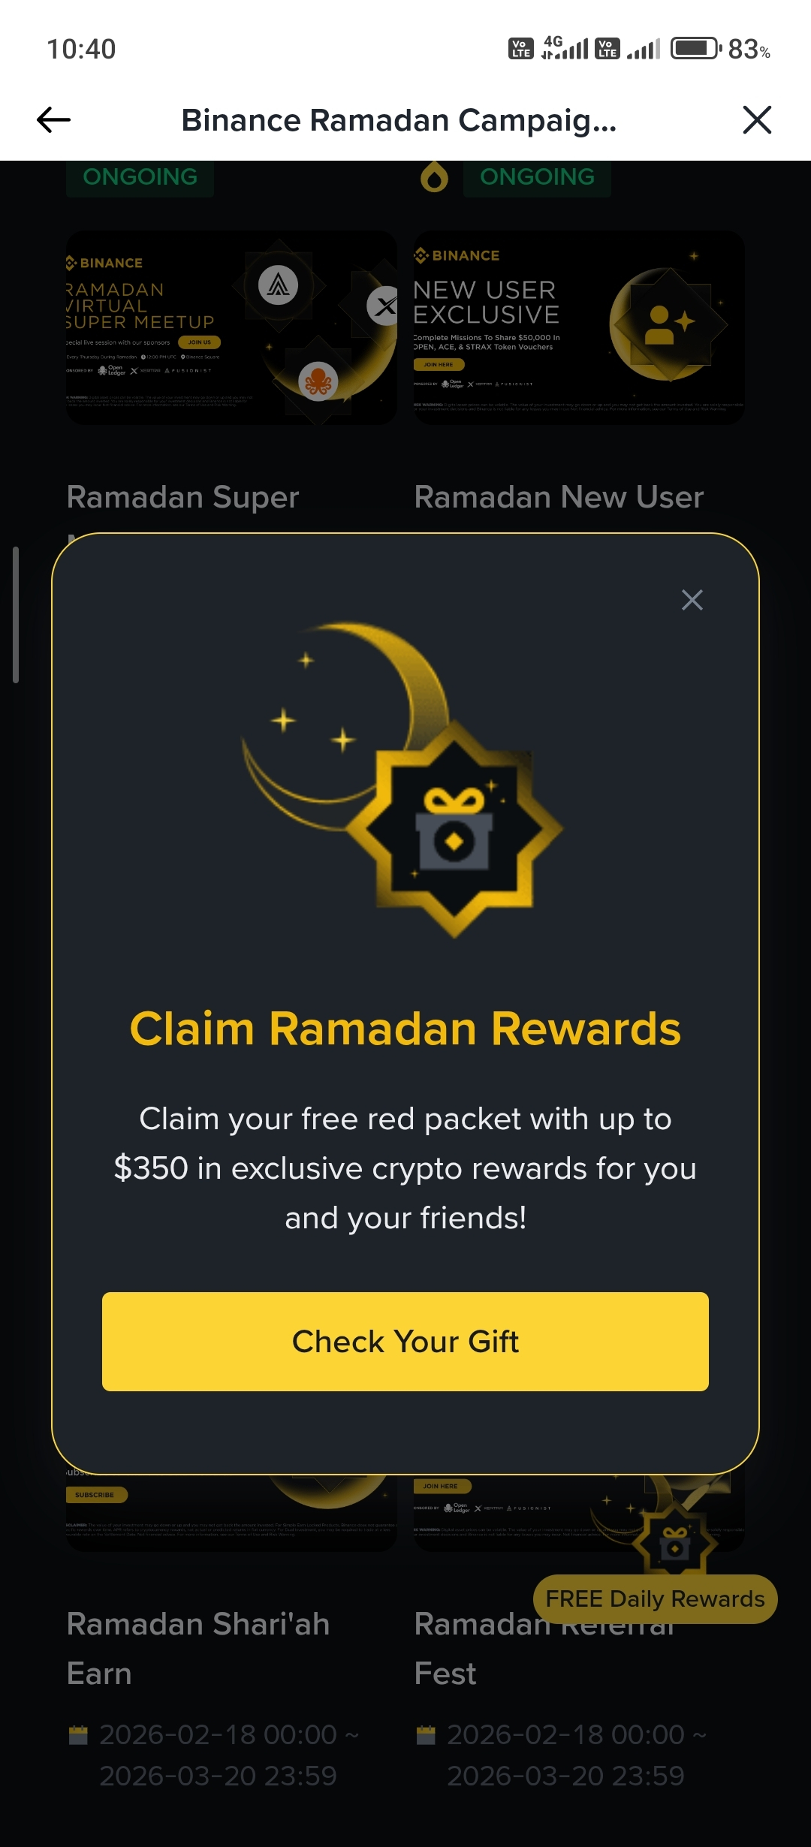
Task: Open the Ramadan New User title
Action: [x=559, y=497]
